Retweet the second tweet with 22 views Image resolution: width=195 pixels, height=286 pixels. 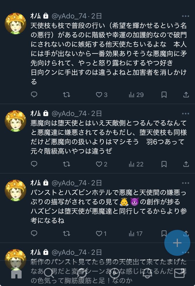click(66, 164)
